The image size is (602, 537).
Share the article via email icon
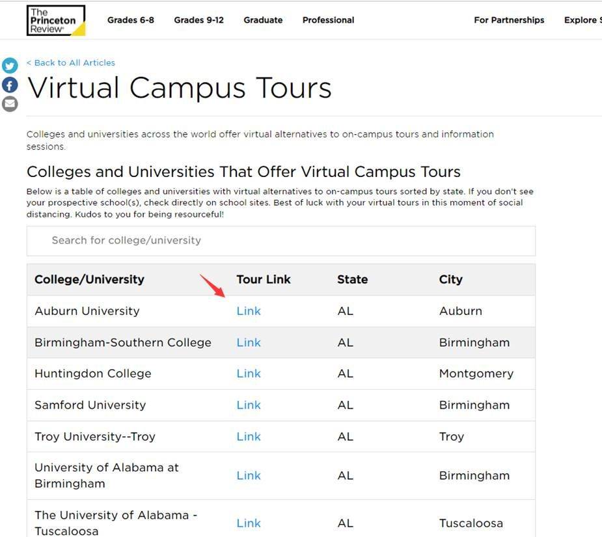coord(10,103)
